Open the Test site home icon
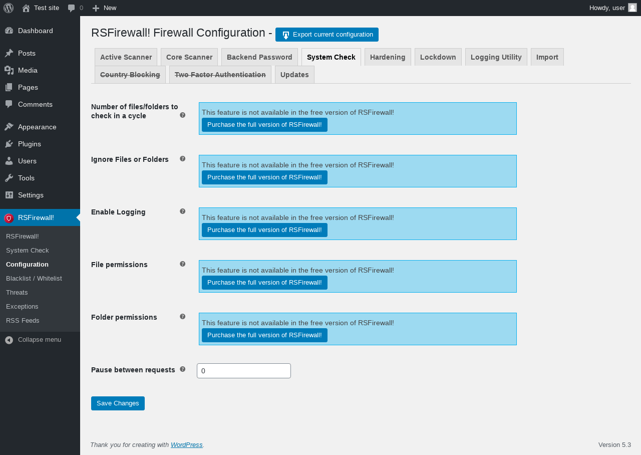641x455 pixels. (x=26, y=8)
